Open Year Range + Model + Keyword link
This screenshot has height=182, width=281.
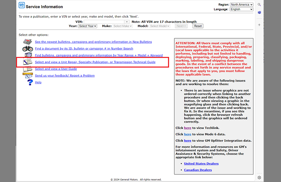[99, 55]
